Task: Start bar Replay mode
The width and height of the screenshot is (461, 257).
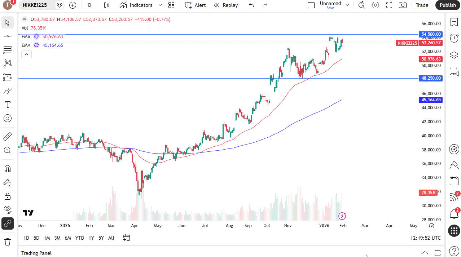Action: pyautogui.click(x=226, y=5)
